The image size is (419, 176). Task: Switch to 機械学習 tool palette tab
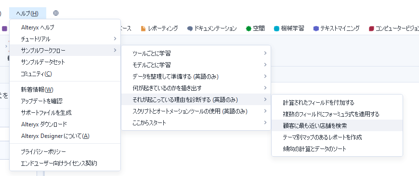[289, 28]
